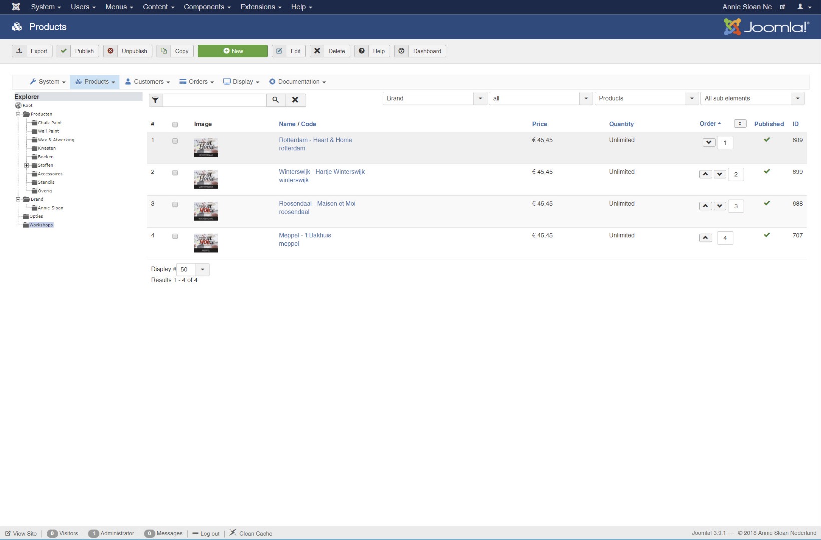Screen dimensions: 821x540
Task: Open Help from the toolbar
Action: (372, 51)
